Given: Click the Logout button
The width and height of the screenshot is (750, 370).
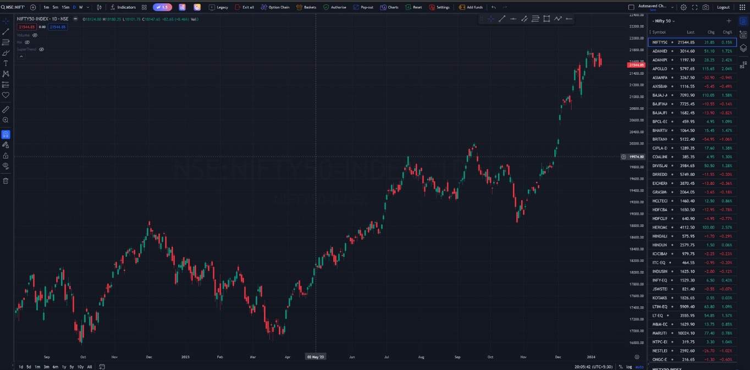Looking at the screenshot, I should click(724, 7).
